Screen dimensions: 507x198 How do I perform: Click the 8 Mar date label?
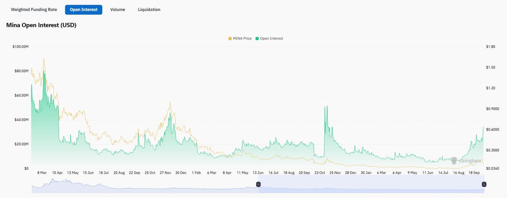[42, 173]
